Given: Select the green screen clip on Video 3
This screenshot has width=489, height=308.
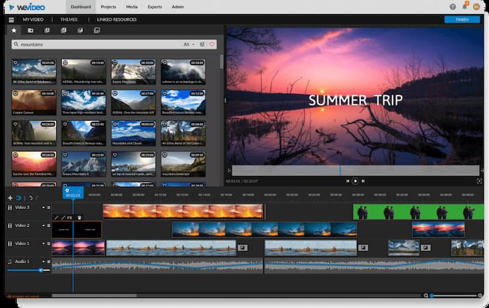Looking at the screenshot, I should [x=419, y=212].
